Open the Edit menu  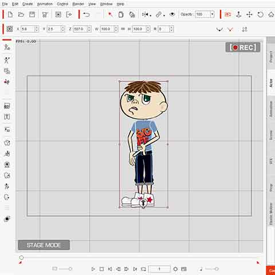15,4
